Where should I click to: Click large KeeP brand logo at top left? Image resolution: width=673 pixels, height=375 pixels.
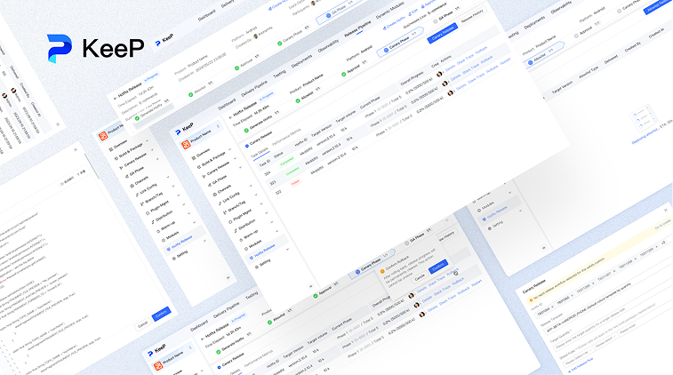95,47
